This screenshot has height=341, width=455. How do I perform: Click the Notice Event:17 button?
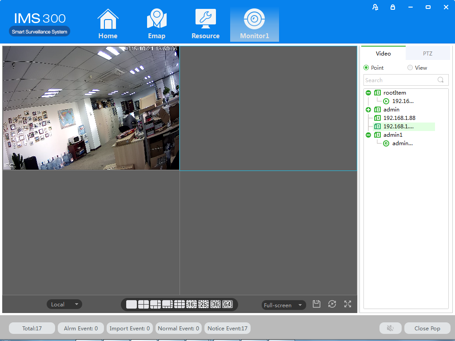point(227,328)
